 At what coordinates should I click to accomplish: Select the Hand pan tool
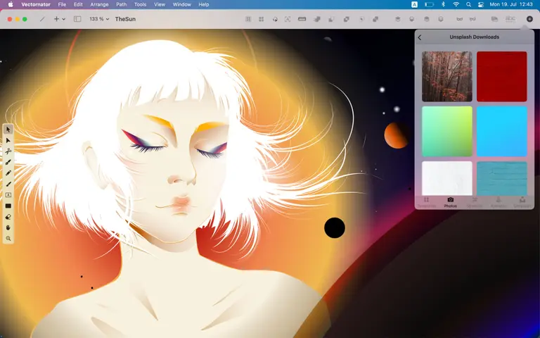tap(8, 227)
